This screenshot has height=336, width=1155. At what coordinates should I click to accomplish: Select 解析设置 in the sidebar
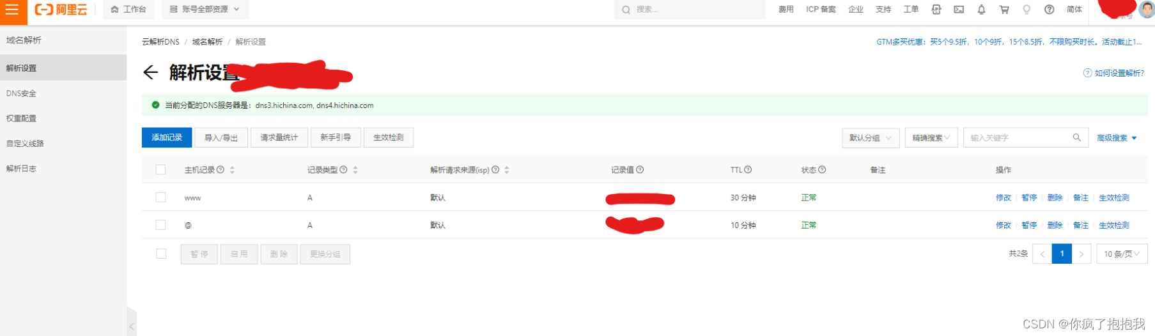tap(63, 68)
